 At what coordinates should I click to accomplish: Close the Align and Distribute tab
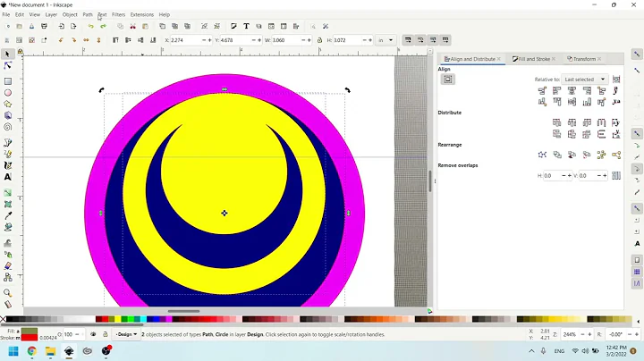pyautogui.click(x=498, y=59)
